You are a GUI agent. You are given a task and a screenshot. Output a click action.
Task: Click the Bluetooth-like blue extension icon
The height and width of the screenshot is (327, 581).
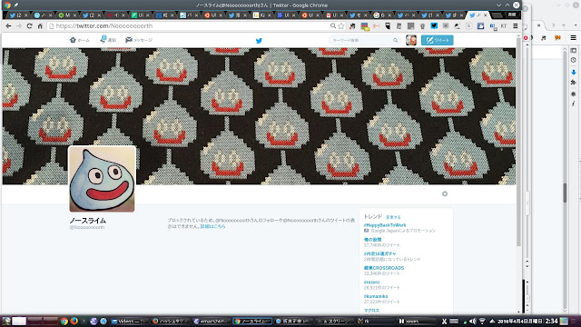434,26
